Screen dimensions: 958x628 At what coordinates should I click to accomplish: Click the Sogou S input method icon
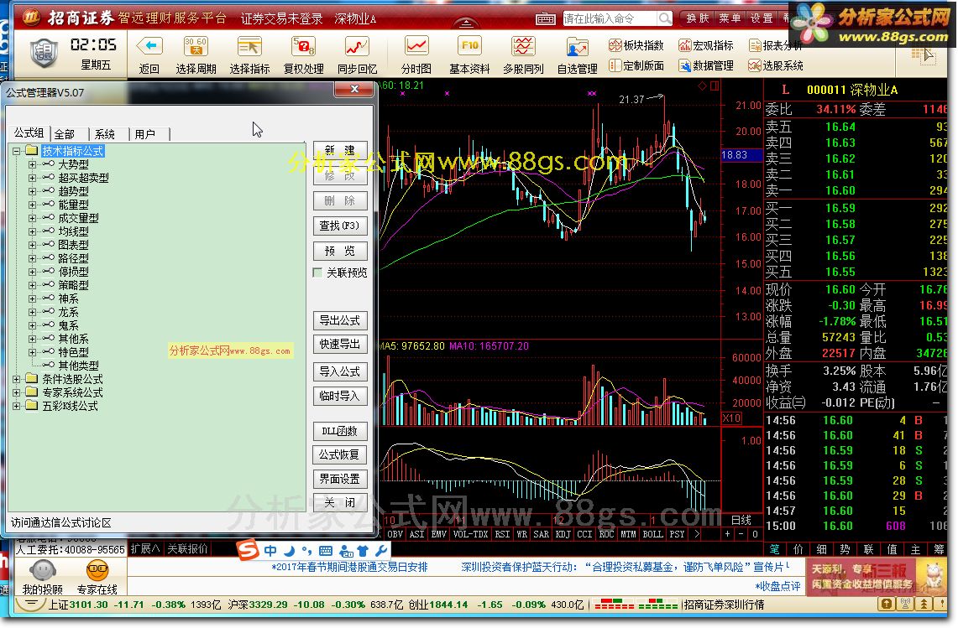(x=248, y=550)
